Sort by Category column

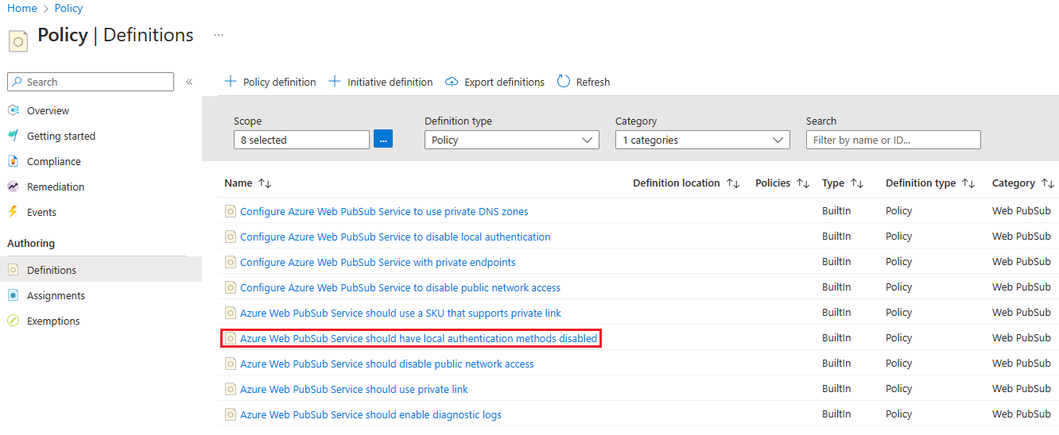coord(1048,183)
